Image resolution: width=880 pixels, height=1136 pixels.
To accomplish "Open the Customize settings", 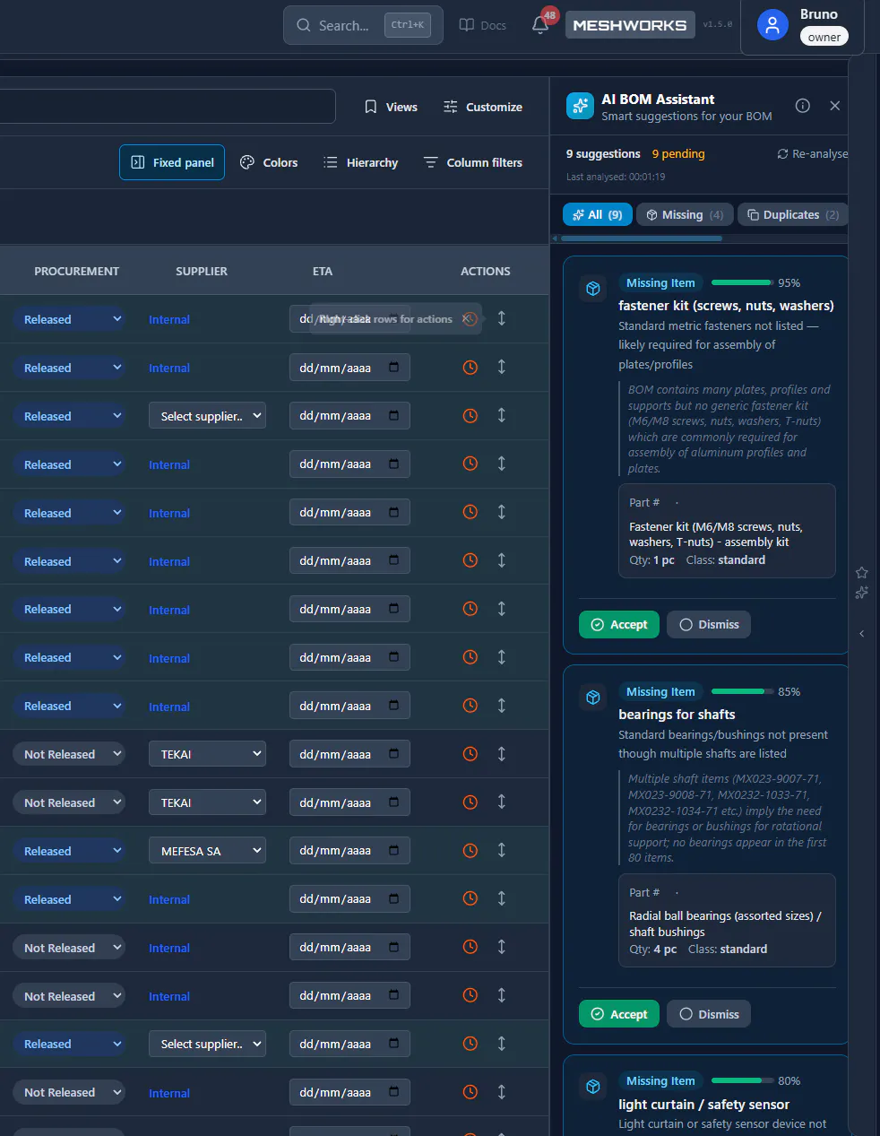I will click(x=482, y=107).
